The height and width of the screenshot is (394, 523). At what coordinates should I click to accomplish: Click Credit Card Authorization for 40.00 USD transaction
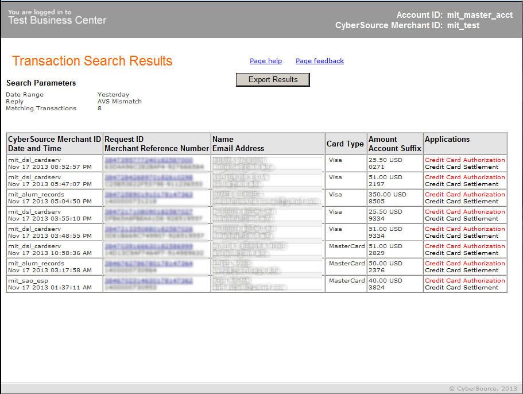(x=464, y=281)
